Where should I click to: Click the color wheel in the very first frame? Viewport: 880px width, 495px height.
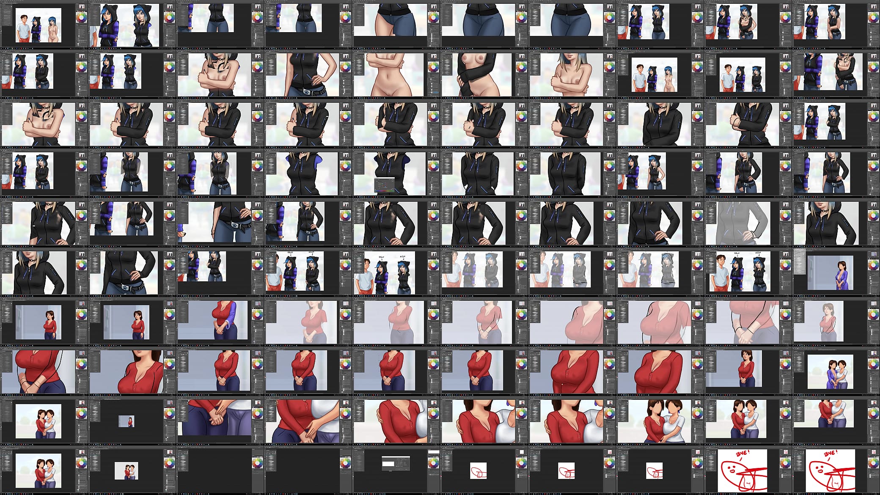click(81, 17)
